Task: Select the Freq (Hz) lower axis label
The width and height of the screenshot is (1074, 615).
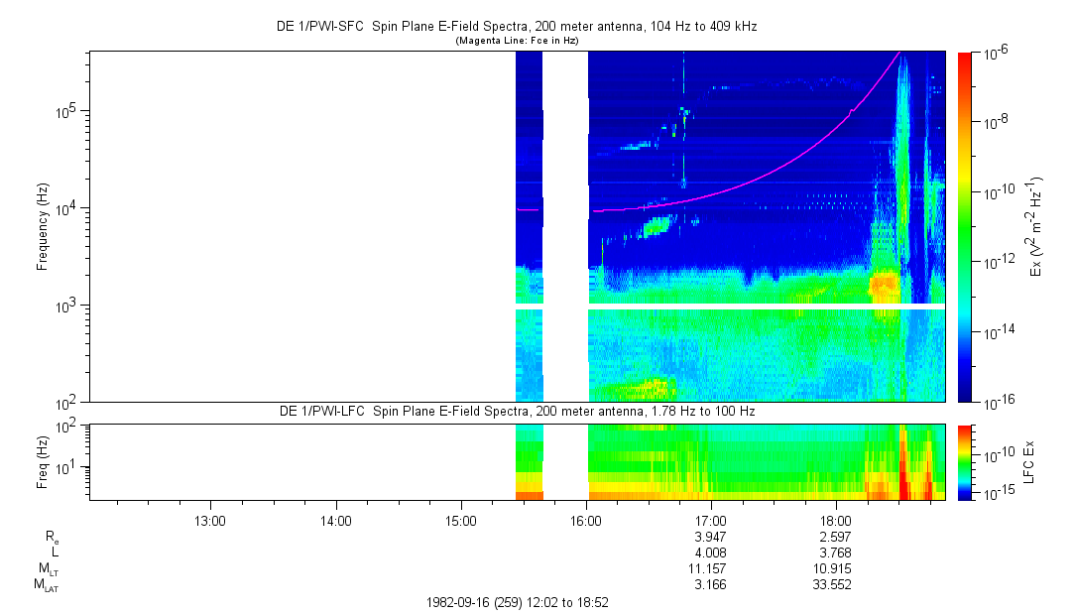Action: [x=43, y=460]
